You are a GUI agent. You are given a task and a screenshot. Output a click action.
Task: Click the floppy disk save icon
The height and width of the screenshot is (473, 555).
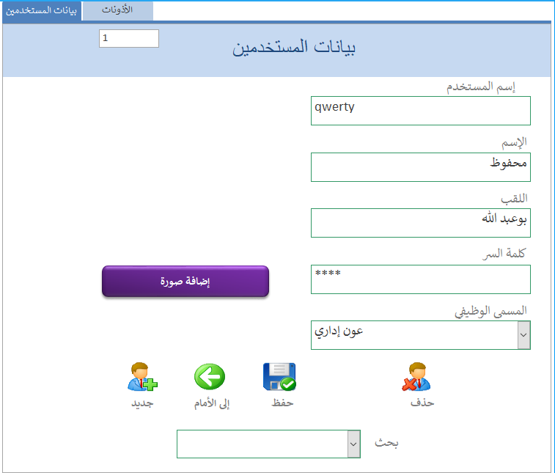(279, 377)
